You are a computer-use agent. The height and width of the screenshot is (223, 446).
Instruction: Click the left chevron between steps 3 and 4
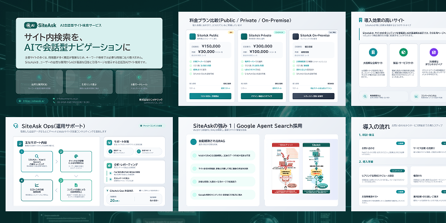[x=56, y=190]
